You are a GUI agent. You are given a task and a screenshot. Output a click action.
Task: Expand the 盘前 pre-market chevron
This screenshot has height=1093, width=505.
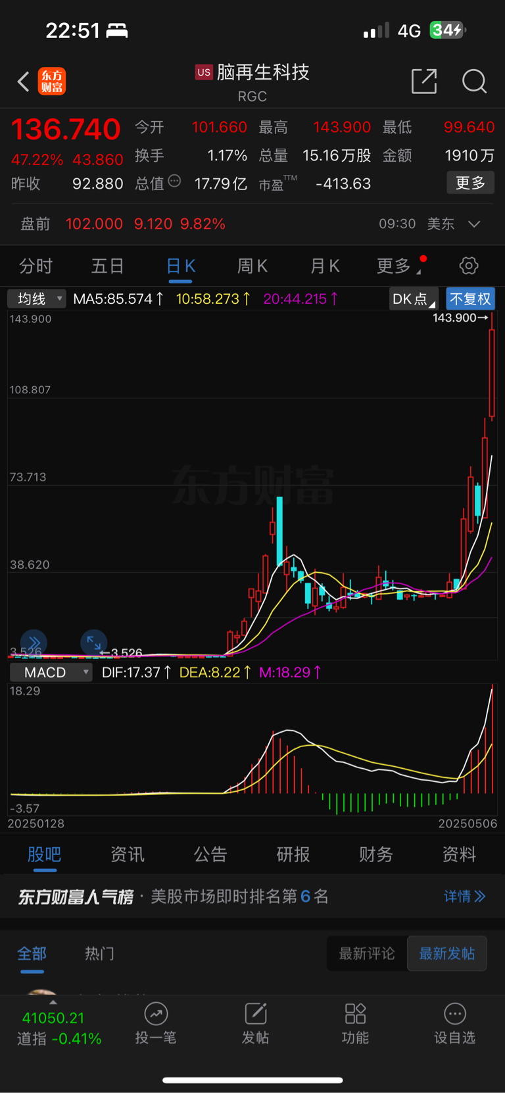tap(474, 224)
